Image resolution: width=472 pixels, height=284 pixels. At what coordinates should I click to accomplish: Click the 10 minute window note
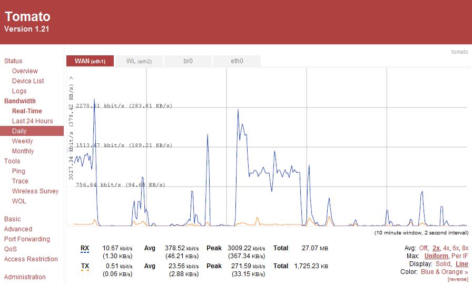pyautogui.click(x=421, y=232)
